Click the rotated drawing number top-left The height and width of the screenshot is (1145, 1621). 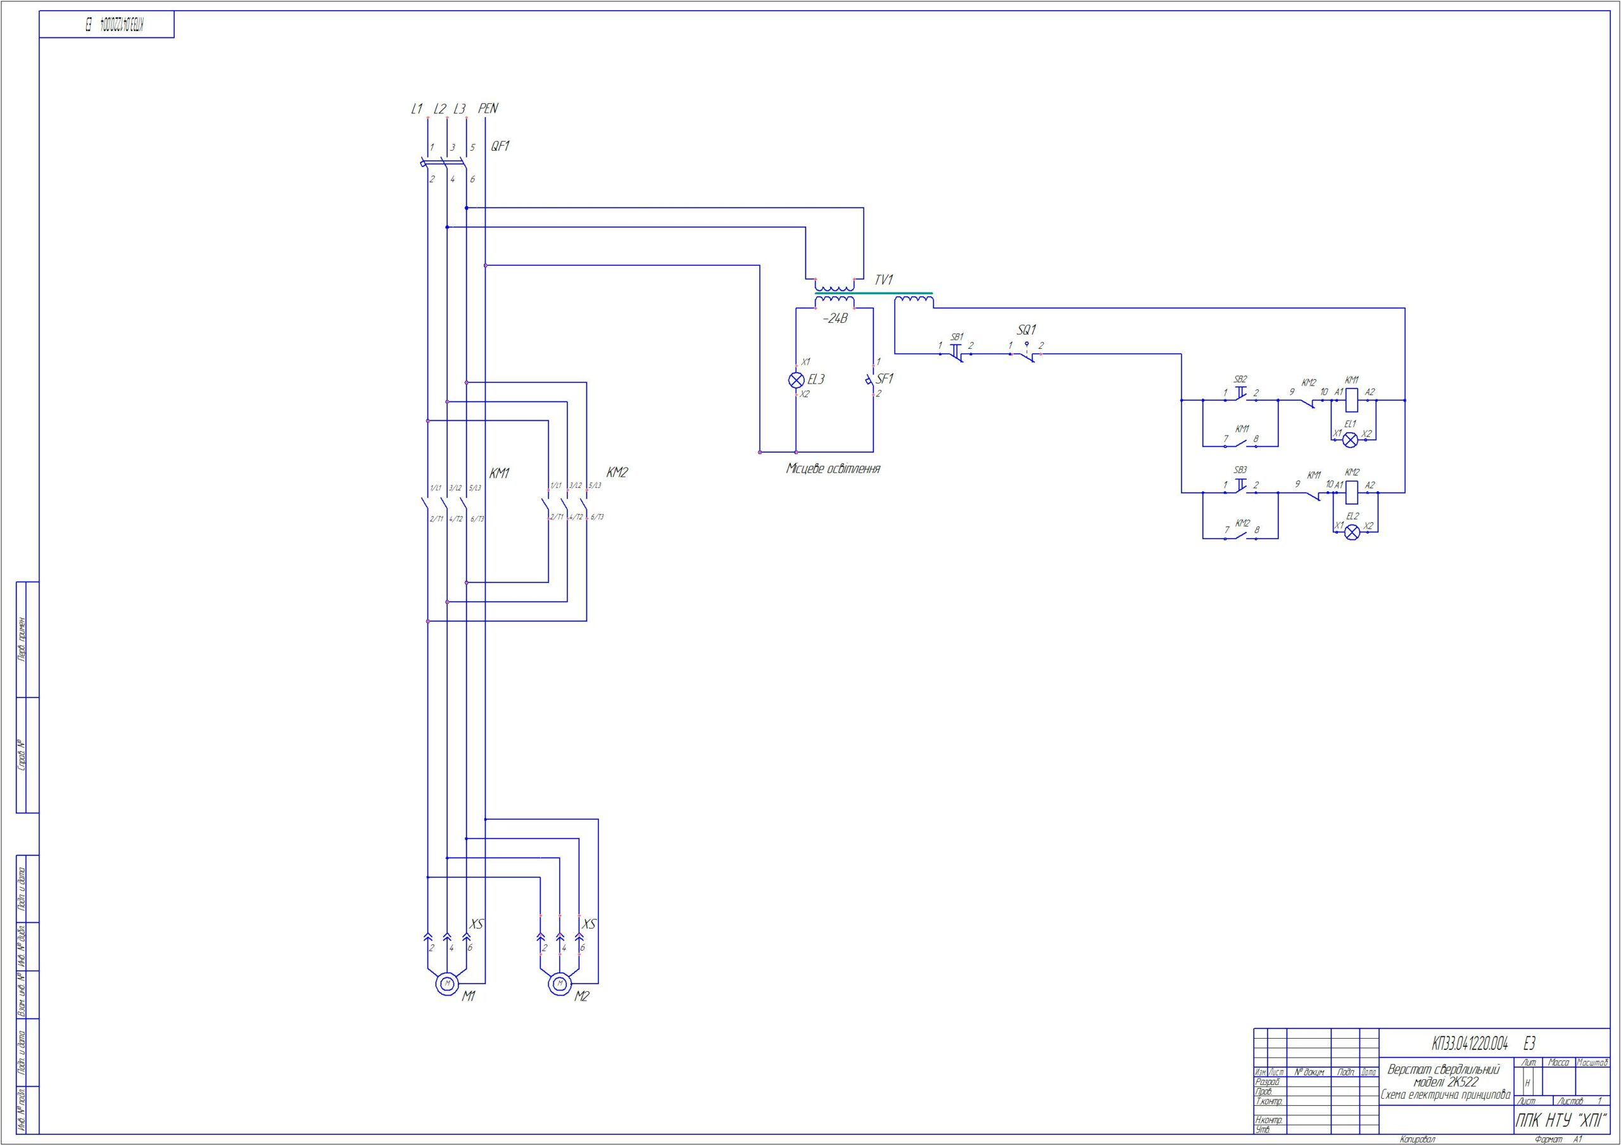(114, 25)
